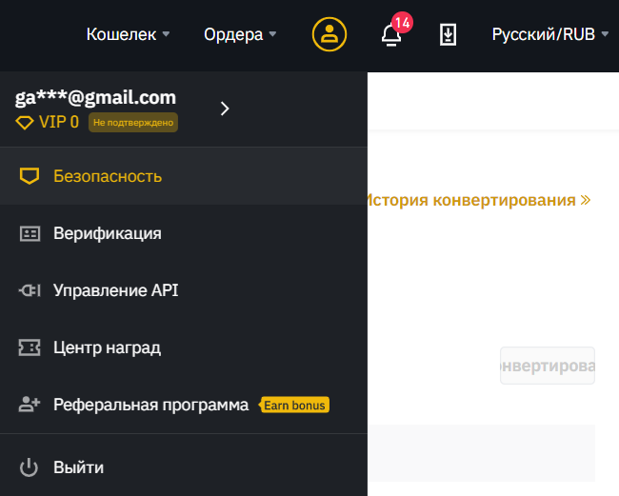Select Верификация menu item

(184, 233)
